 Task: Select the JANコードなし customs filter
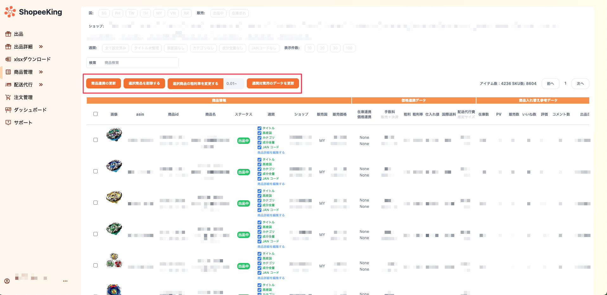tap(264, 48)
